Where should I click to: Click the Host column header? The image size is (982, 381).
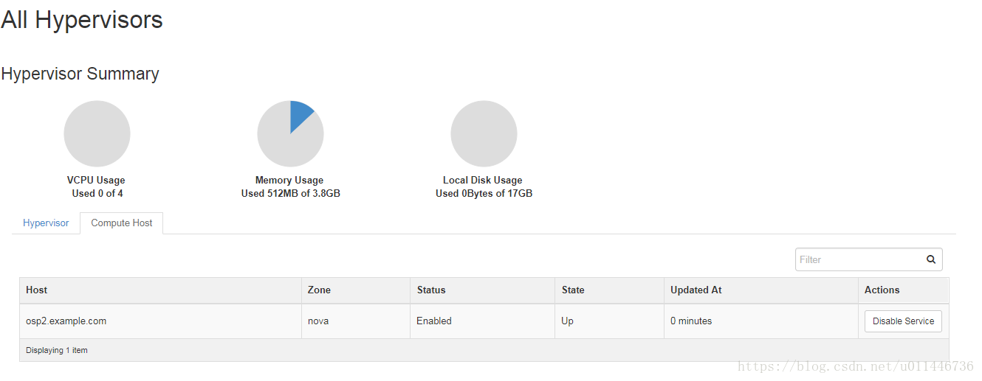click(160, 290)
